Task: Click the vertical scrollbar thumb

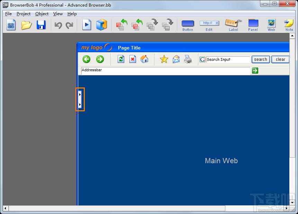Action: (x=292, y=98)
